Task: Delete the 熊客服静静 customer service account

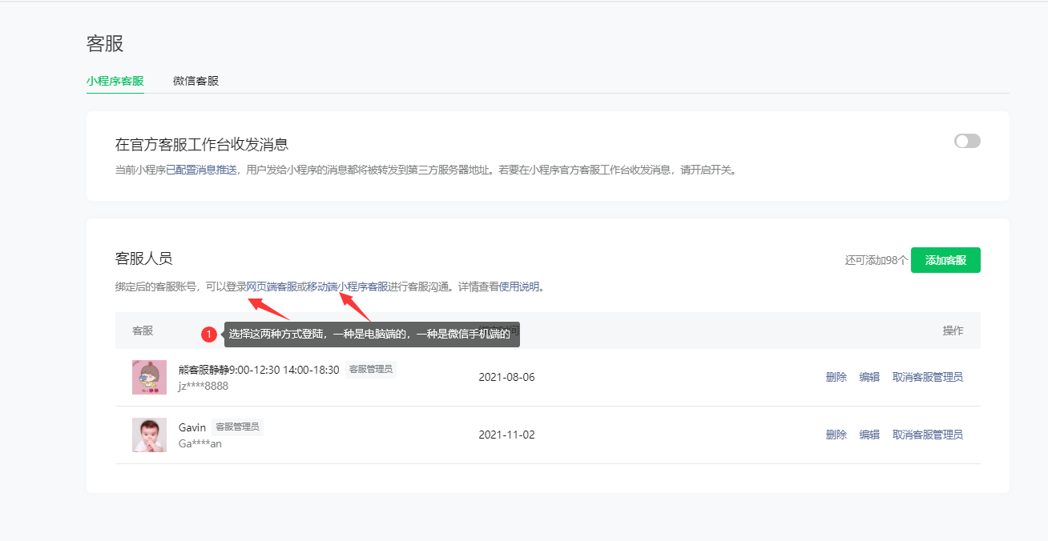Action: pos(836,377)
